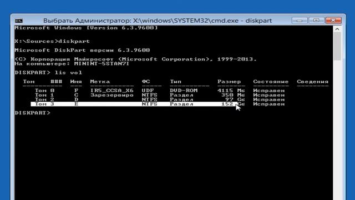Click the last DISKPART> prompt

33,113
